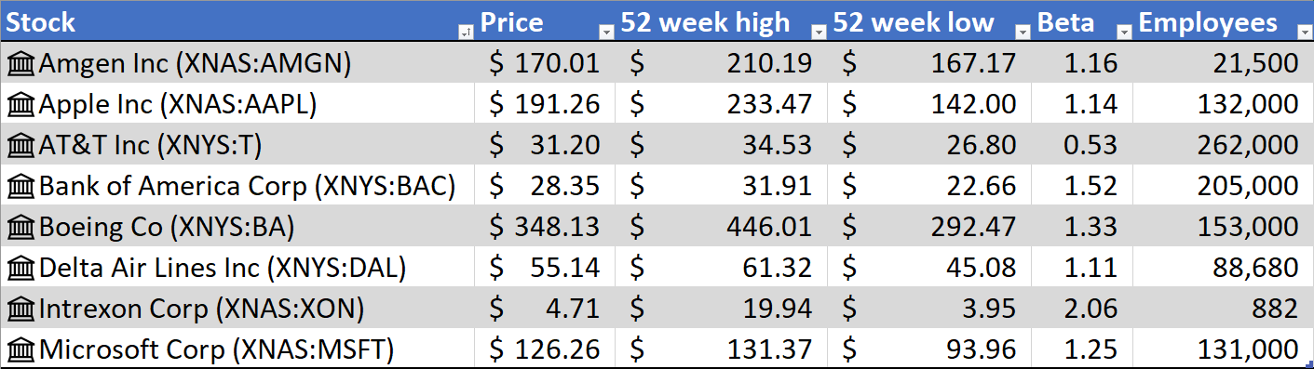Select the Microsoft 52 week low cell
Image resolution: width=1314 pixels, height=369 pixels.
point(929,349)
